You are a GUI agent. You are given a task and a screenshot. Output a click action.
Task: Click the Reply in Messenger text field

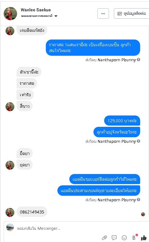[x=58, y=228]
